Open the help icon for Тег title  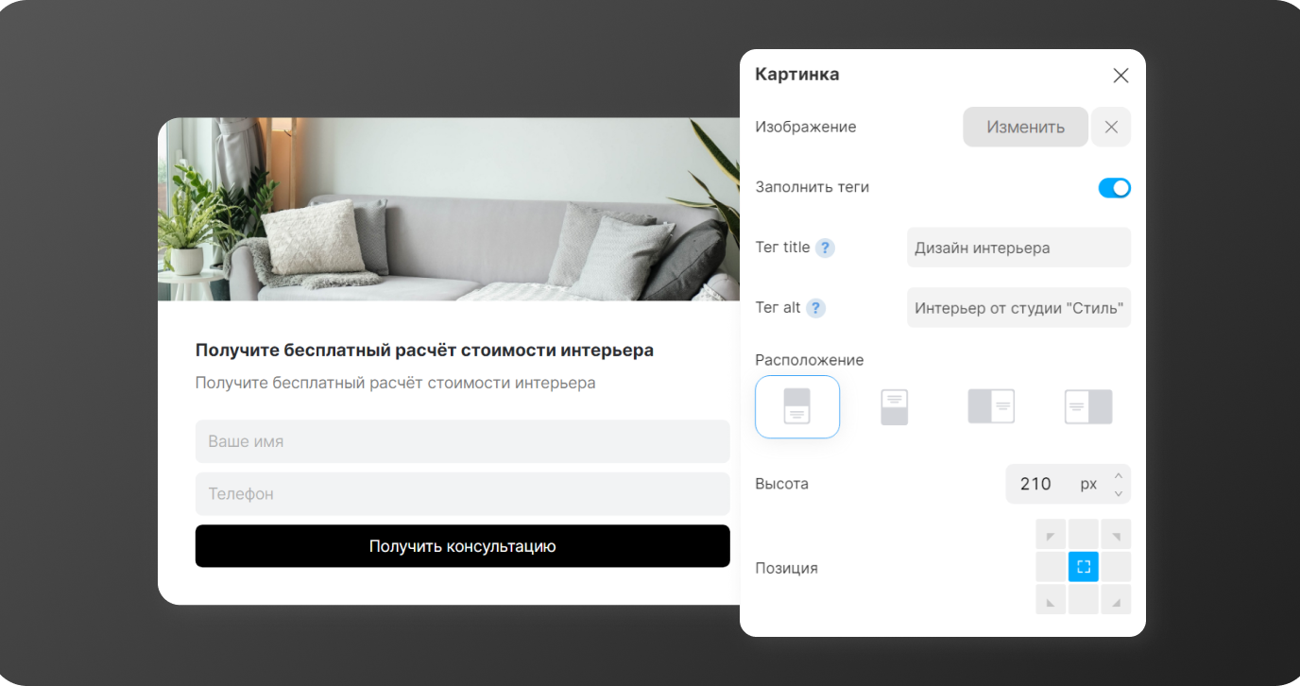825,248
